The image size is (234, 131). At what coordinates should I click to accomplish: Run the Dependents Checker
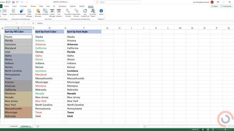coord(76,13)
